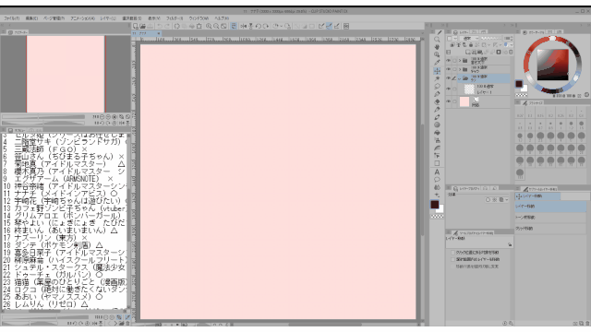Screen dimensions: 591x332
Task: Open the ファイル(F) menu
Action: coord(12,18)
